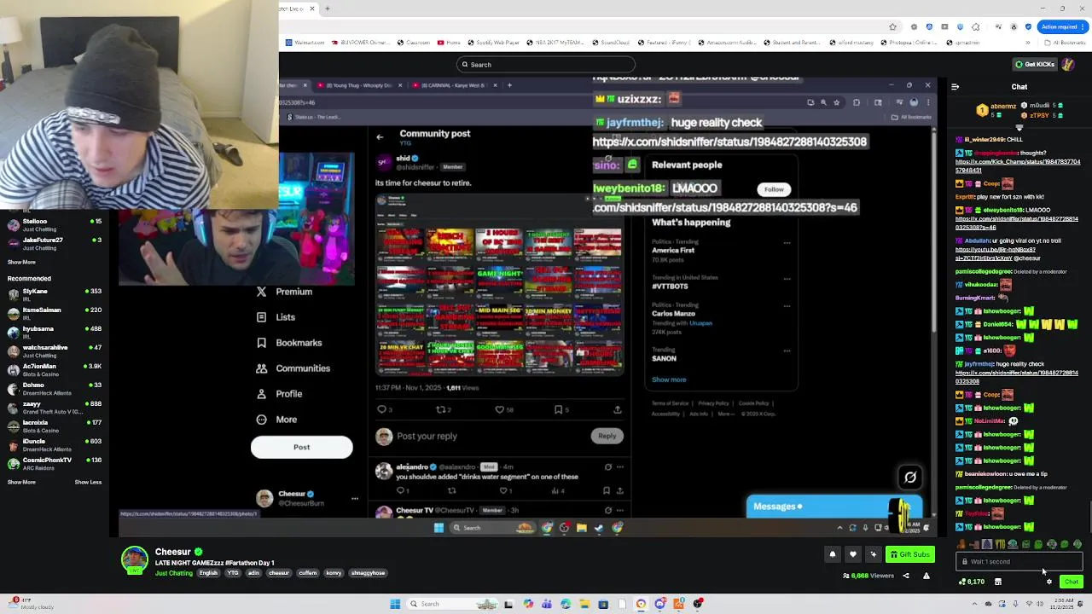
Task: Click Show More under the Recommended list
Action: tap(21, 482)
